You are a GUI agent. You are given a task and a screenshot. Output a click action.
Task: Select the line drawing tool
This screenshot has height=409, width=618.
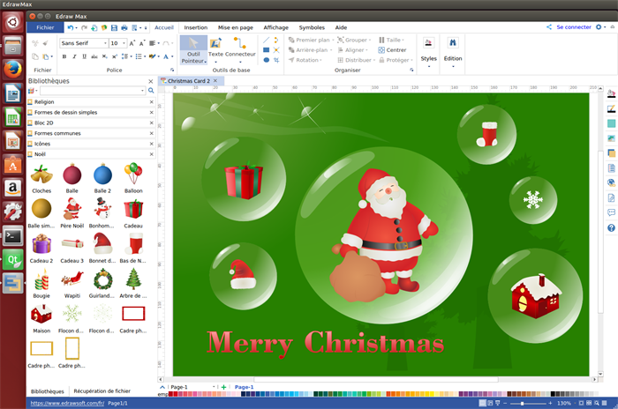[x=266, y=40]
